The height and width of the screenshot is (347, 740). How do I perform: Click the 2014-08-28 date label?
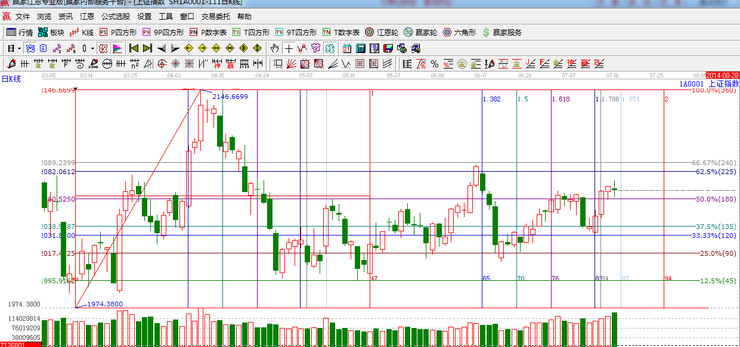tap(722, 76)
